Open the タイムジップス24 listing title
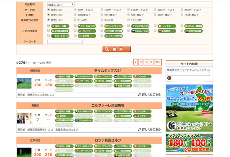 pos(108,71)
